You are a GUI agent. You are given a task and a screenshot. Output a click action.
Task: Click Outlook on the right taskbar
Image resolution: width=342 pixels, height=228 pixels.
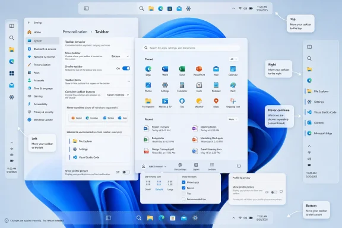click(x=315, y=123)
